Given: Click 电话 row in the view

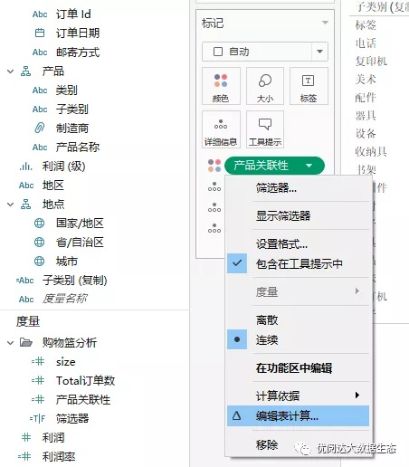Looking at the screenshot, I should [366, 43].
